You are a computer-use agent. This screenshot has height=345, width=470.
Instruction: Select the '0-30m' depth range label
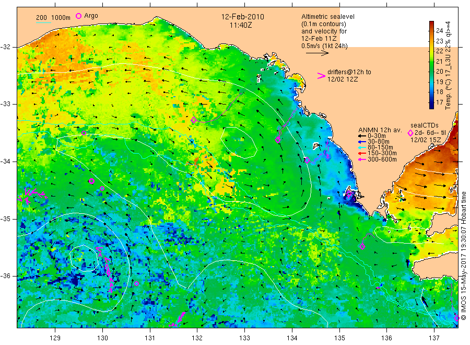377,136
